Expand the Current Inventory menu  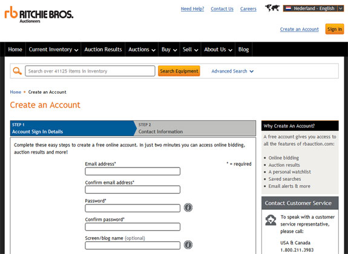coord(53,50)
